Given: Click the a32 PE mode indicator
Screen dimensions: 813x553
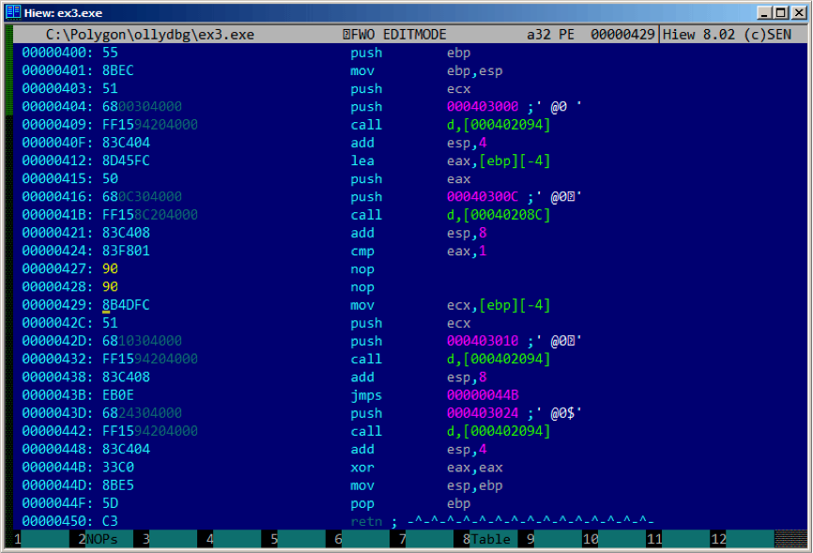Looking at the screenshot, I should coord(550,35).
